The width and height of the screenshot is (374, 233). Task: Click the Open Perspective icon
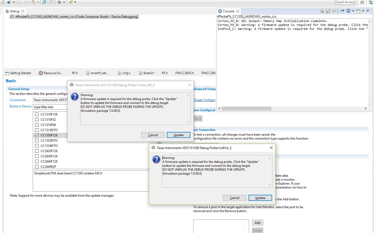362,2
